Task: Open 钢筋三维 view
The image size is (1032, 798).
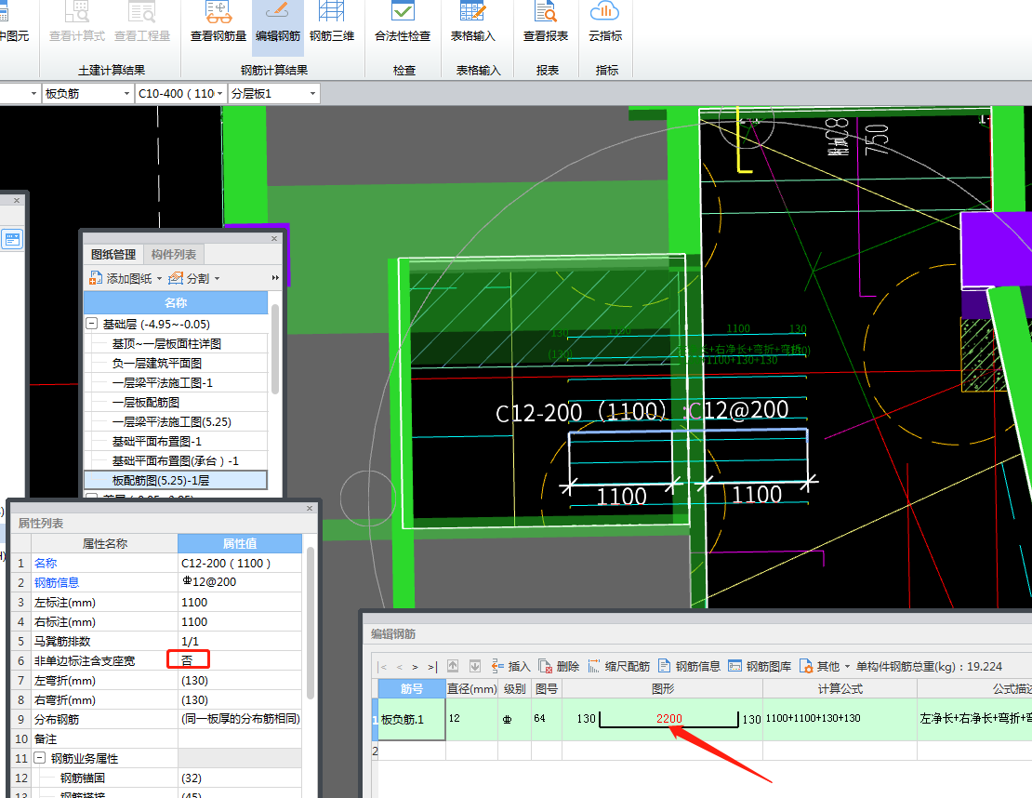Action: 332,23
